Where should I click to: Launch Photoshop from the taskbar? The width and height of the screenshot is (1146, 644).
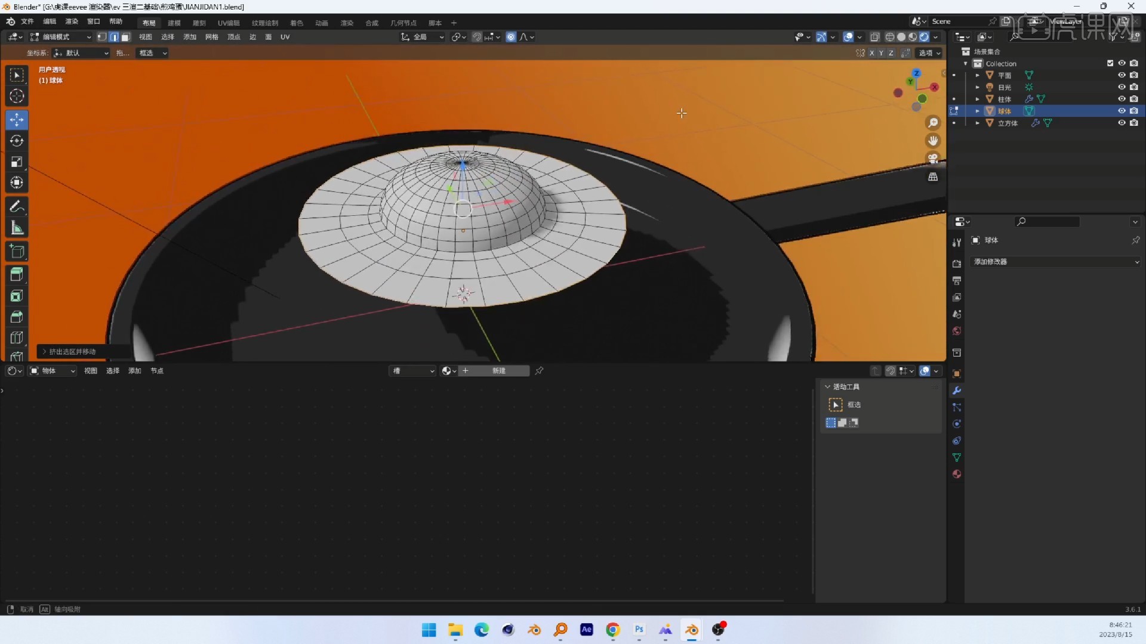[x=639, y=630]
